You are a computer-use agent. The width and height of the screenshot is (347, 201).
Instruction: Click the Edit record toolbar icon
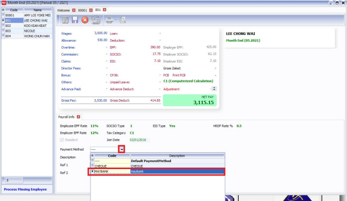(64, 20)
